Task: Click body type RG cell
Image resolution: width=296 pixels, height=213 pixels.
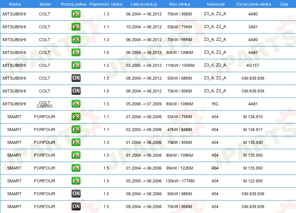Action: click(x=215, y=104)
